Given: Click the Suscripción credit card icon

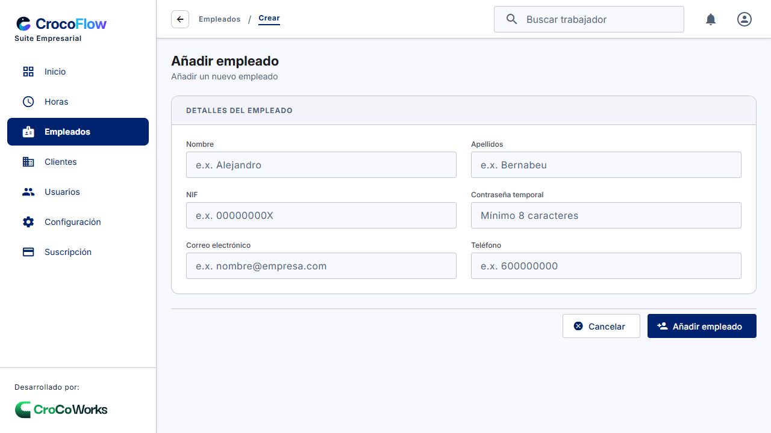Looking at the screenshot, I should point(28,252).
